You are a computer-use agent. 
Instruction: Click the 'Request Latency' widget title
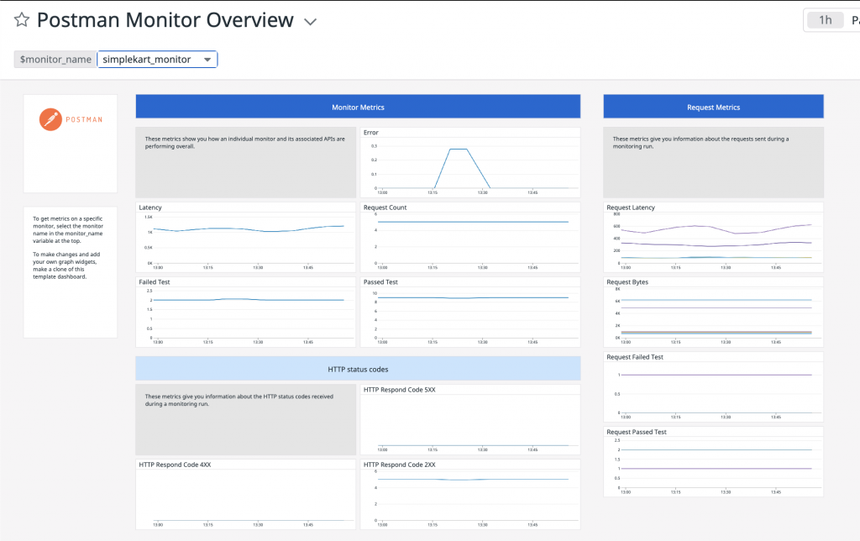tap(631, 207)
